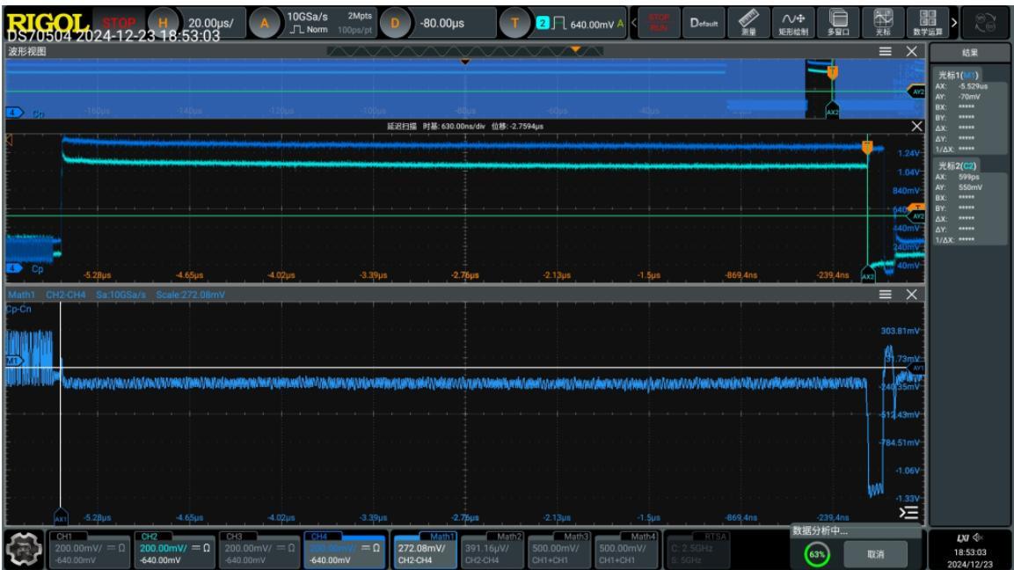Click the STOP/RUN button in toolbar
1014x570 pixels.
659,23
